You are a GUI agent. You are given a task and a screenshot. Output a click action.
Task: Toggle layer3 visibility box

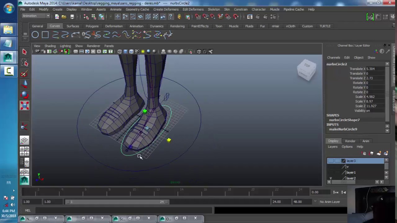[331, 161]
